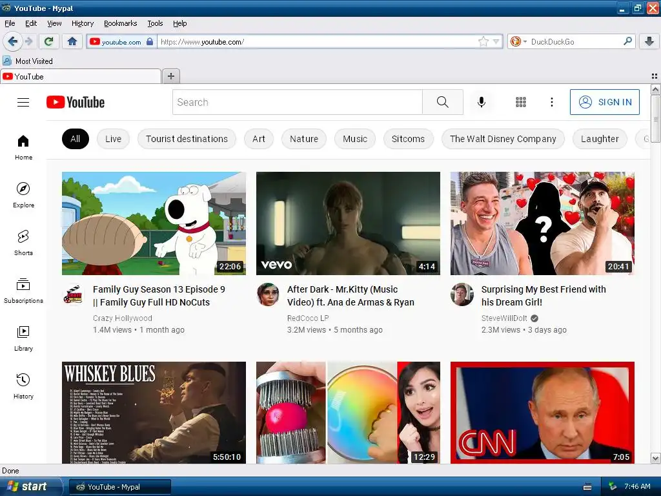Open Shorts in the sidebar
The image size is (661, 496).
[x=23, y=243]
